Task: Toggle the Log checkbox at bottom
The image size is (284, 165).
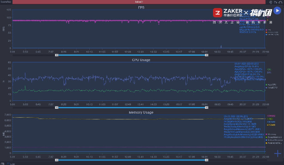Action: [8, 164]
